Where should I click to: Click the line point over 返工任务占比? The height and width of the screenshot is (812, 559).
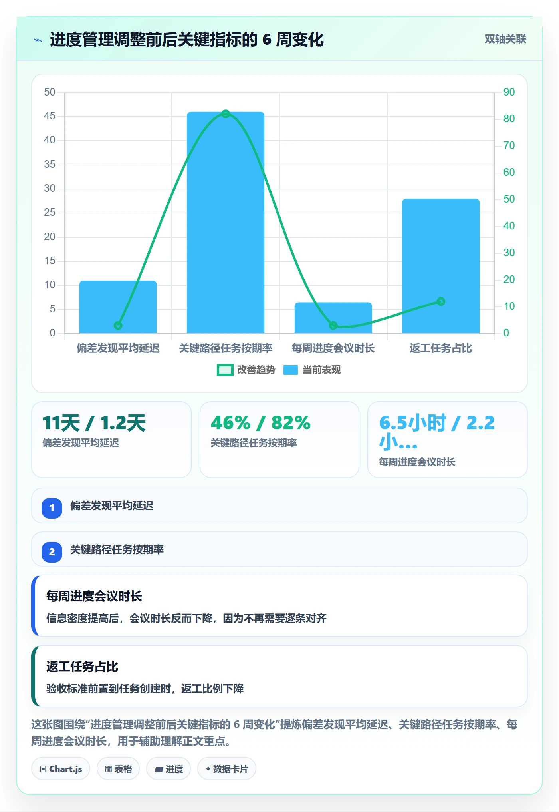[441, 301]
